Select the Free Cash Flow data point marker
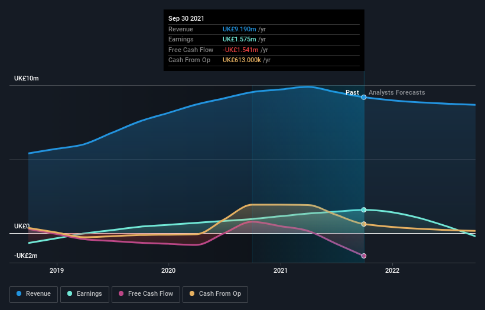The image size is (485, 310). [364, 256]
